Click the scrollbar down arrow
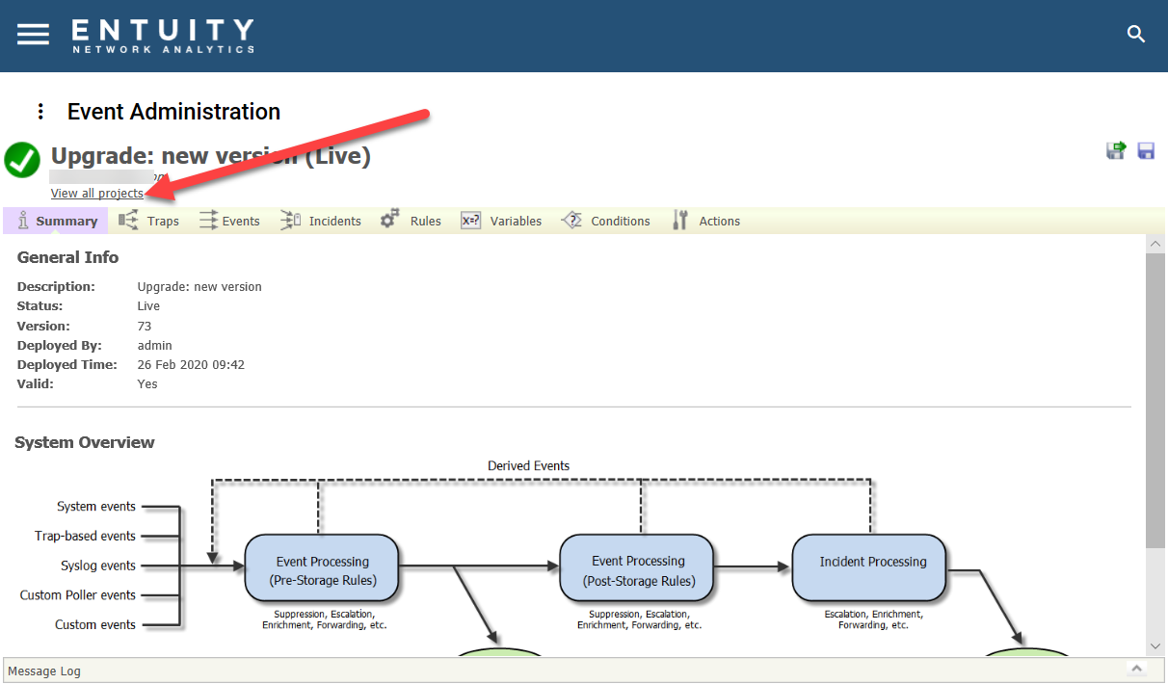This screenshot has height=684, width=1168. click(x=1156, y=645)
